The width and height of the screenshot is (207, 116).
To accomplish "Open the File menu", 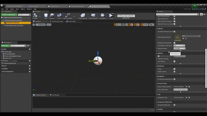I will pyautogui.click(x=3, y=9).
